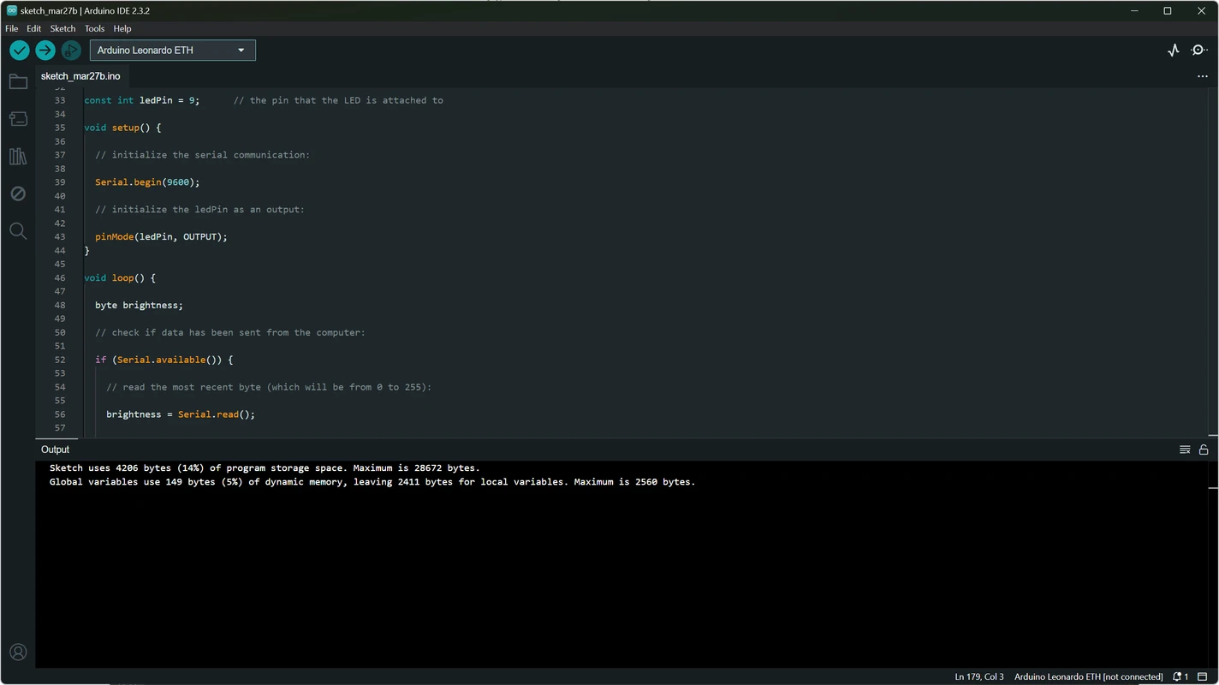Open the Debug sidebar panel icon
Screen dimensions: 1219x685
tap(18, 194)
